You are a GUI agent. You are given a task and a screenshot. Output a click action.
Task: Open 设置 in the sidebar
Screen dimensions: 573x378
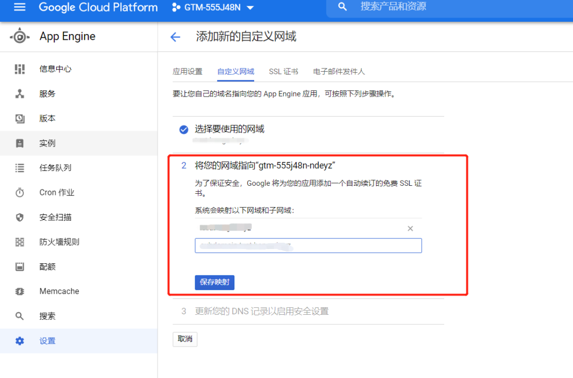[48, 341]
